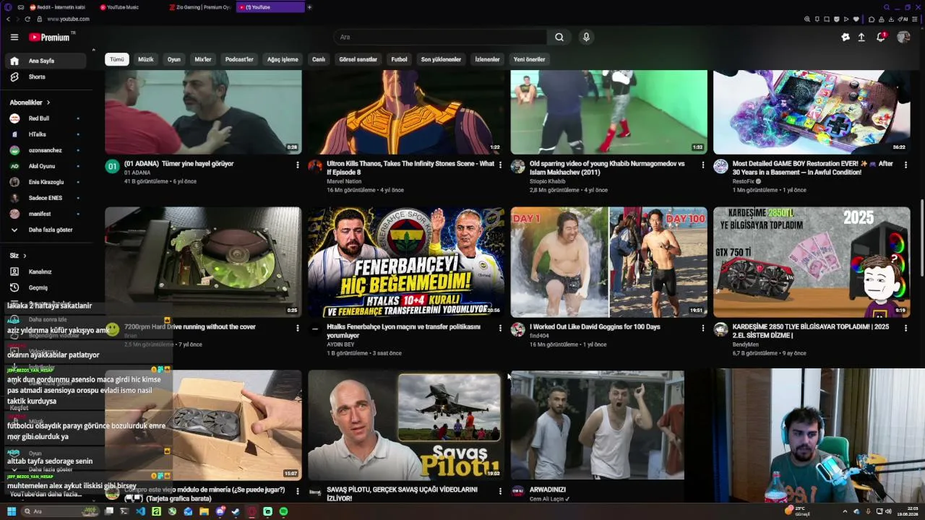Open the manifest subscription channel
925x520 pixels.
point(46,214)
